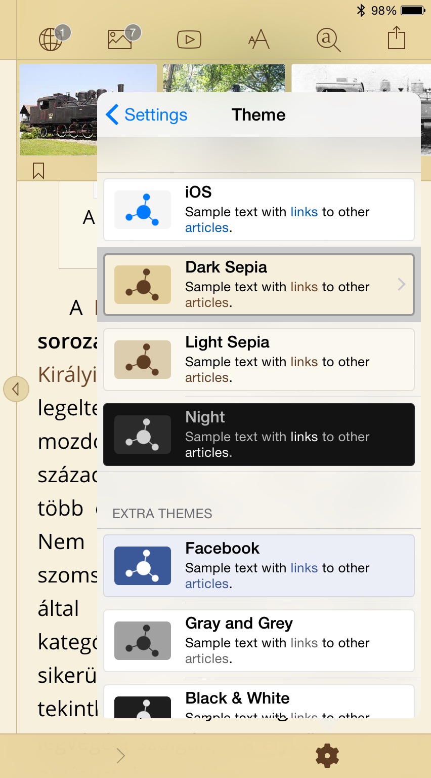Open the settings gear at the bottom
The height and width of the screenshot is (778, 431).
pyautogui.click(x=327, y=755)
